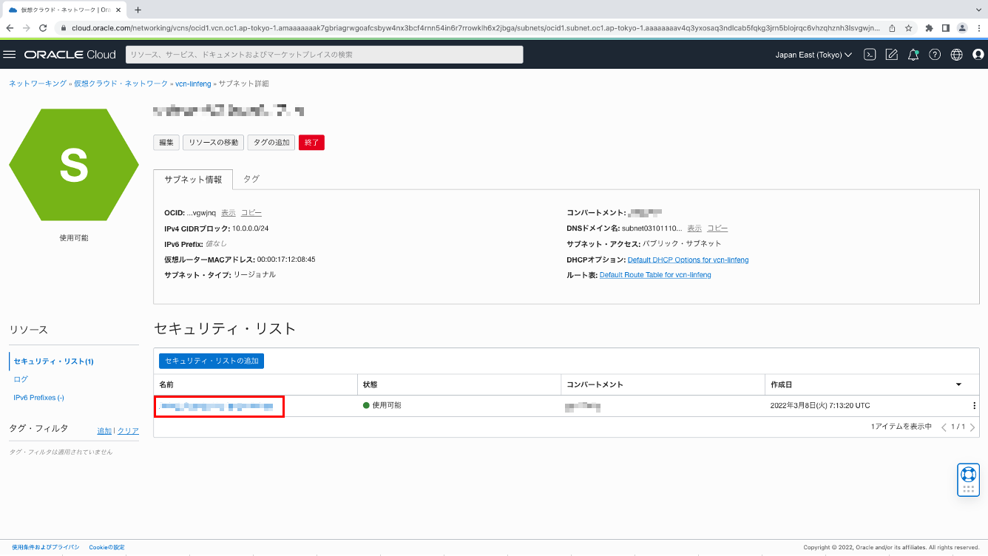Click the resources and services search field

(324, 53)
